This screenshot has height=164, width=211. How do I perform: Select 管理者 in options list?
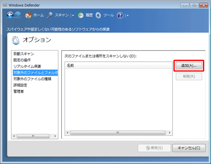(x=19, y=91)
